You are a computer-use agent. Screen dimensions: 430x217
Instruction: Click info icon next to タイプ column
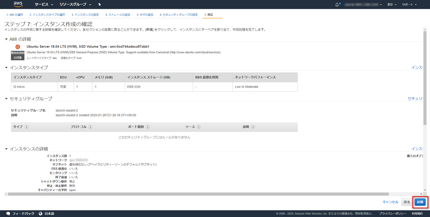pyautogui.click(x=27, y=127)
